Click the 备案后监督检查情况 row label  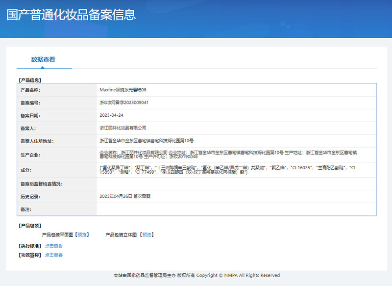[x=42, y=184]
